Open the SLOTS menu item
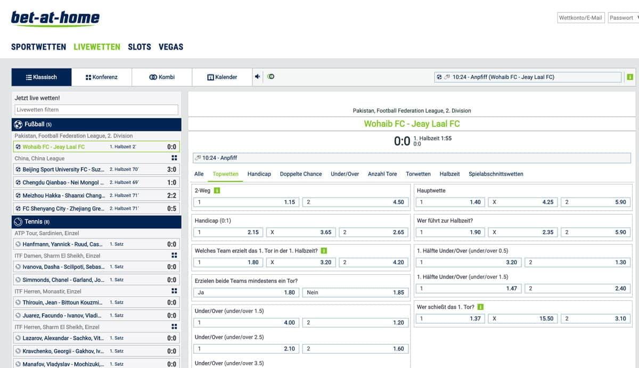The image size is (639, 368). (139, 47)
